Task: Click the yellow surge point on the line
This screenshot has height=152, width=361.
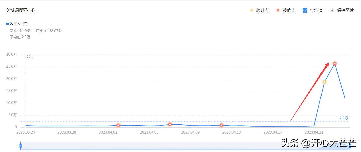Action: tap(324, 82)
